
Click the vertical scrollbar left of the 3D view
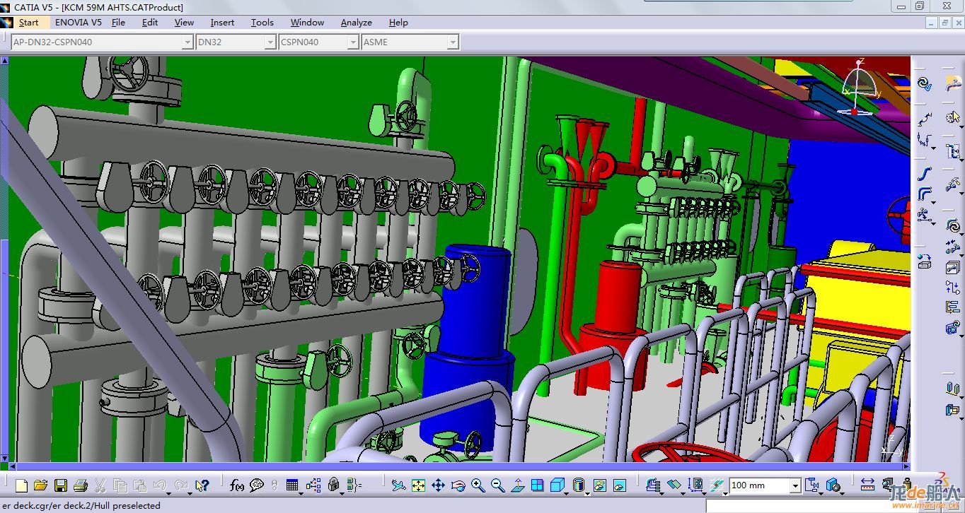click(x=4, y=259)
